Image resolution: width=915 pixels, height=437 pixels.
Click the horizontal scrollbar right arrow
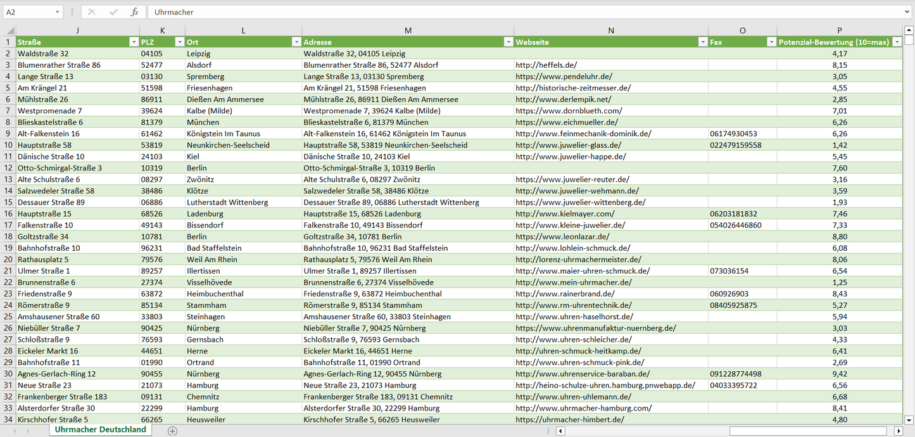click(x=898, y=431)
